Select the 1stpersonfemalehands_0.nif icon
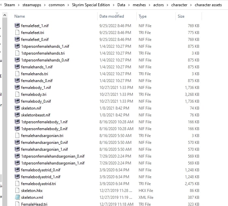 pos(17,60)
